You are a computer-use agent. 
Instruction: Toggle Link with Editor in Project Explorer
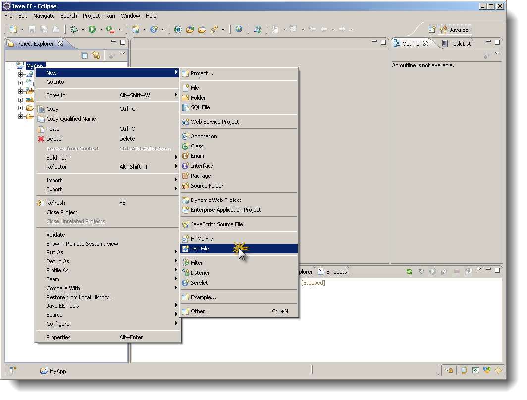(96, 55)
